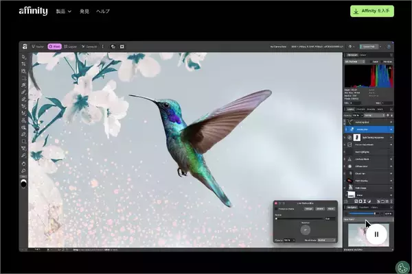The height and width of the screenshot is (274, 412).
Task: Open the ヘルプ link
Action: tap(103, 11)
